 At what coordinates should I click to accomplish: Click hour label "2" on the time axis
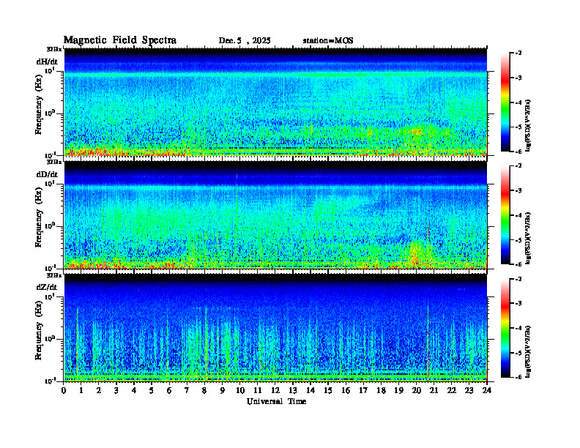99,390
